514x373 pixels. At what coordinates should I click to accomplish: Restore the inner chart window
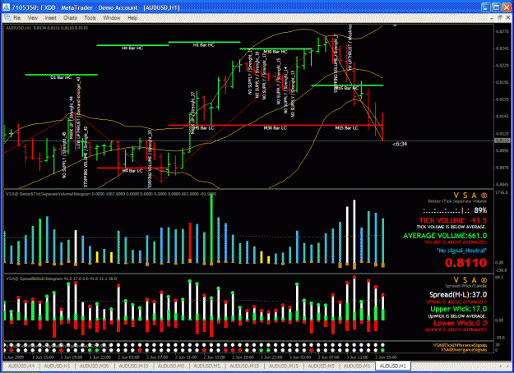click(x=500, y=17)
